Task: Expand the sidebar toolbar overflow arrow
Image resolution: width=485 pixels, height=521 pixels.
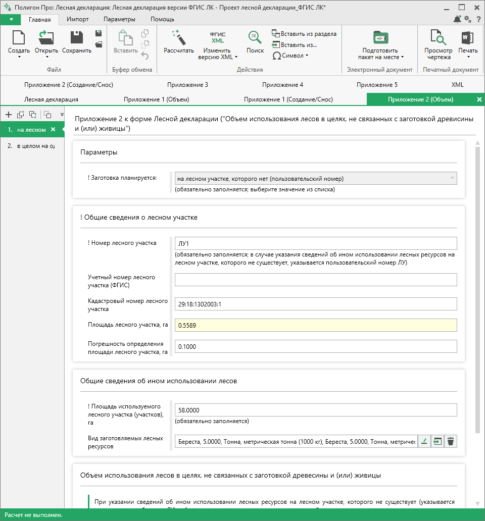Action: click(x=62, y=115)
